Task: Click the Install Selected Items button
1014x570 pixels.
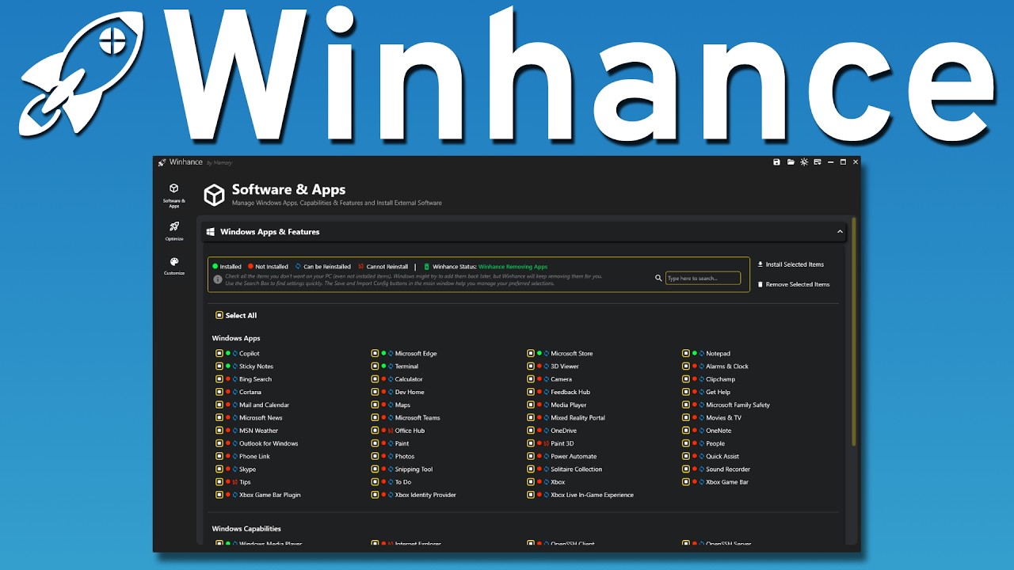Action: 791,264
